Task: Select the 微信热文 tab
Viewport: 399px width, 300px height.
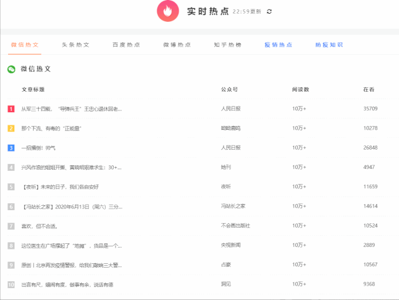Action: click(x=25, y=45)
